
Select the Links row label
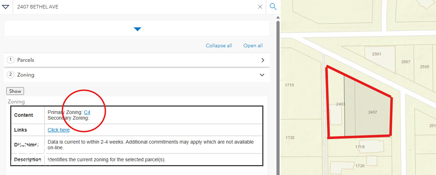click(x=20, y=130)
